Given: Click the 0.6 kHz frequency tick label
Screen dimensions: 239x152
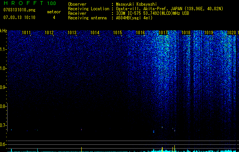Looking at the screenshot, I should coord(3,144).
